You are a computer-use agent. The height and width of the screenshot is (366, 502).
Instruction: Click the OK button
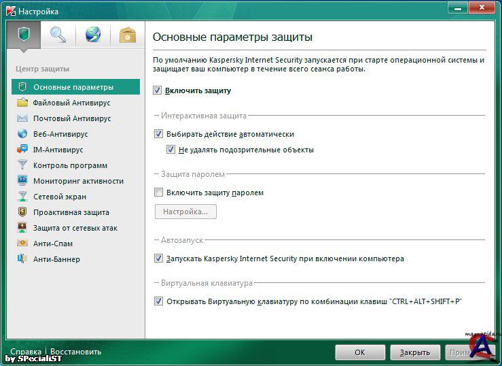[360, 352]
